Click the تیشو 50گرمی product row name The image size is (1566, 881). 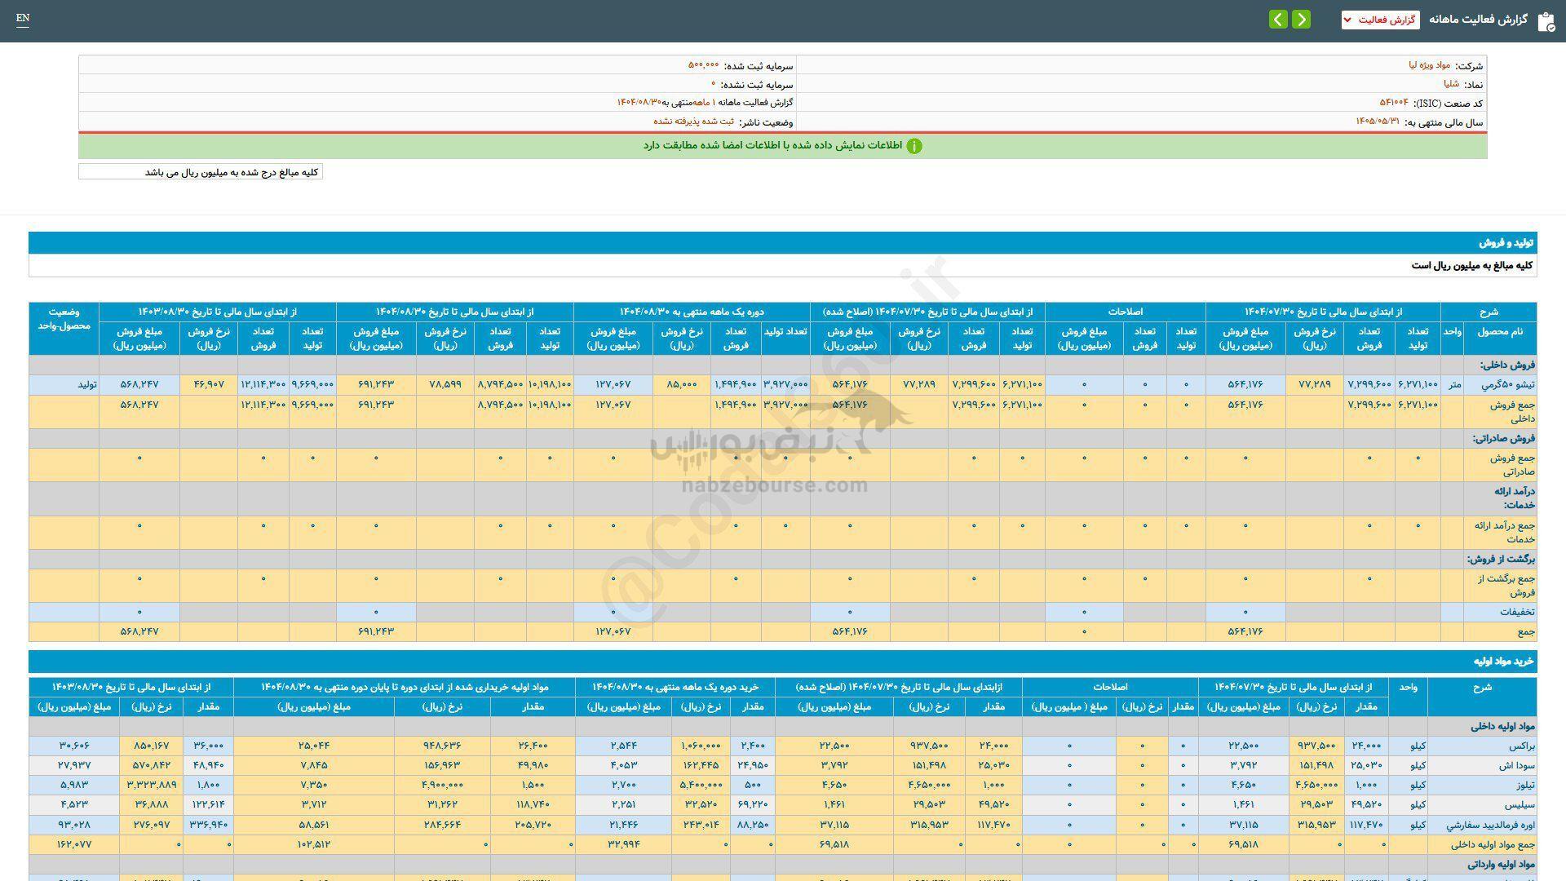pyautogui.click(x=1506, y=384)
